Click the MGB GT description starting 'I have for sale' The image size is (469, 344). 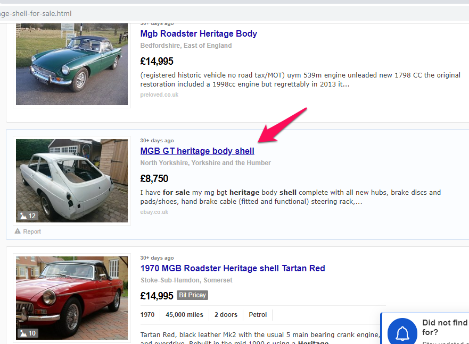pos(291,197)
